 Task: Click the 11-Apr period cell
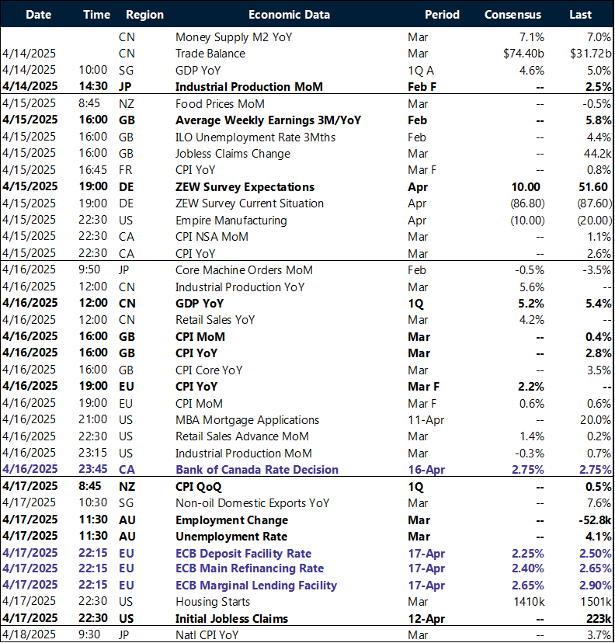[426, 420]
